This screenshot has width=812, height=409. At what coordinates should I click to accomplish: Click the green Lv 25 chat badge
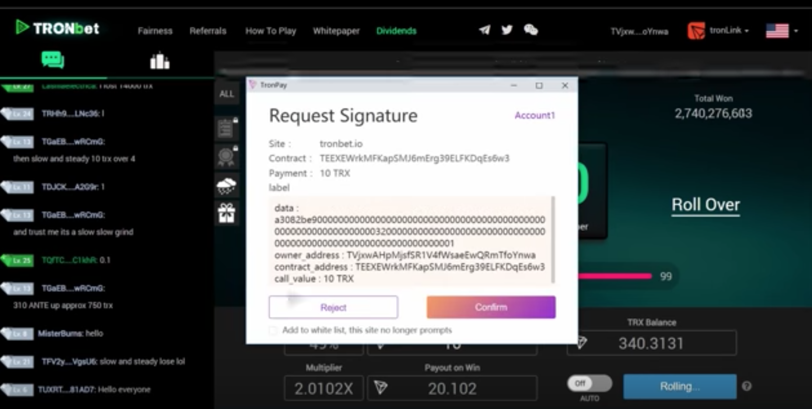tap(18, 260)
